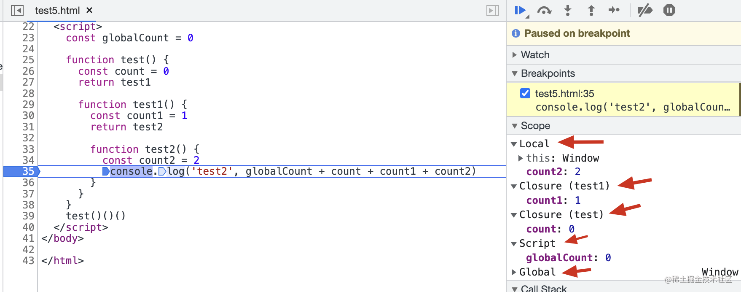
Task: Click the 'const globalCount = 0' line
Action: 129,38
